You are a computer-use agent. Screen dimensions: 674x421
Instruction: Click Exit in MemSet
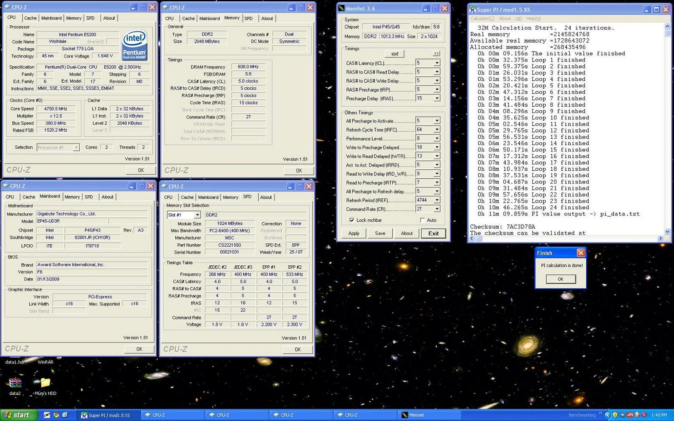coord(433,234)
